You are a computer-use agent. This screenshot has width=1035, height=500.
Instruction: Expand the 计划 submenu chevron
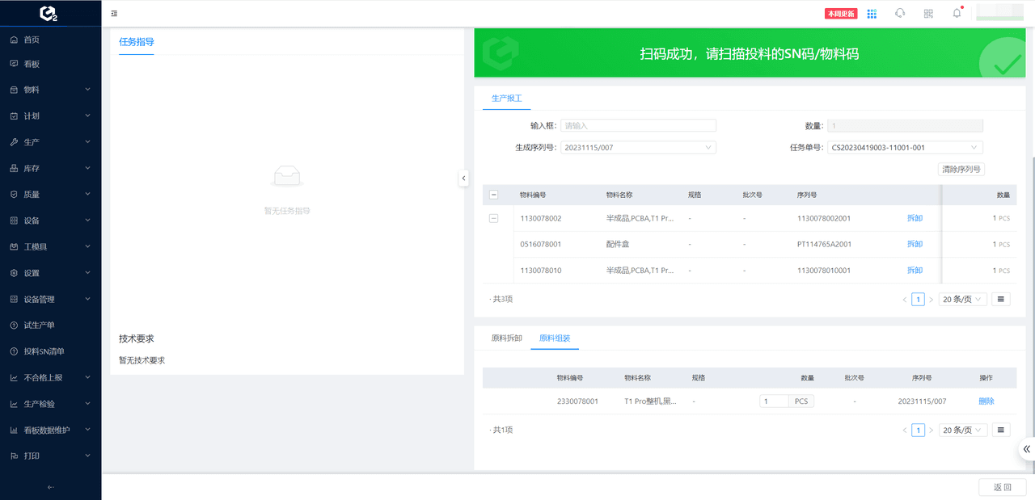87,116
